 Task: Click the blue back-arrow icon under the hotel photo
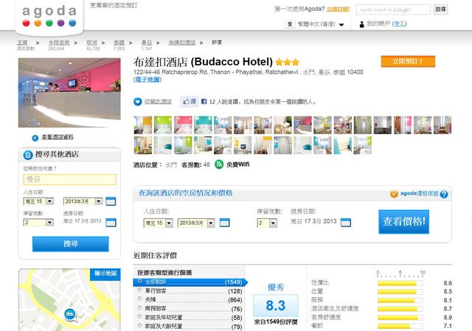coord(35,138)
